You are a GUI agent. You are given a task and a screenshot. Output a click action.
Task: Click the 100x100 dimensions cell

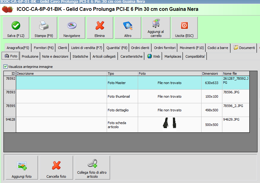tap(212, 96)
